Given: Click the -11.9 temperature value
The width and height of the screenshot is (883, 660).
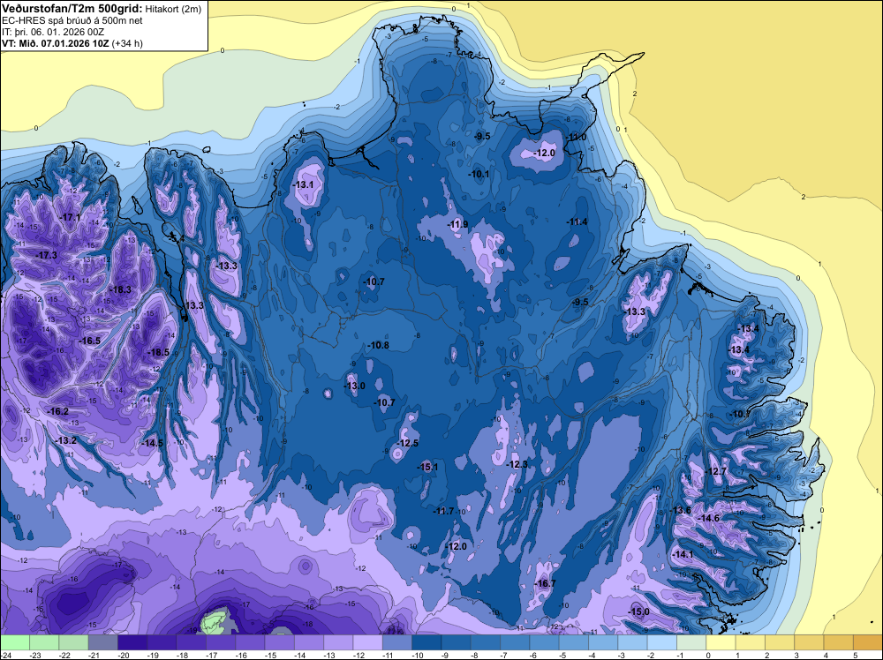Looking at the screenshot, I should click(458, 224).
